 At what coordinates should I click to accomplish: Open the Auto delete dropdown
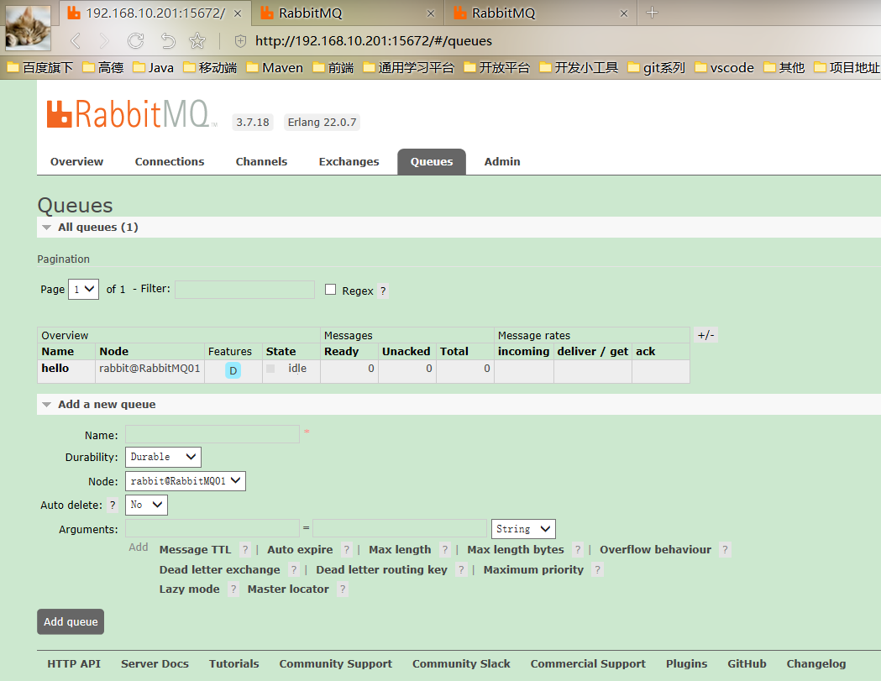[x=146, y=505]
